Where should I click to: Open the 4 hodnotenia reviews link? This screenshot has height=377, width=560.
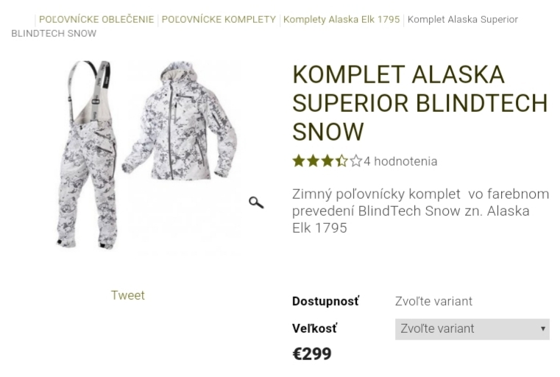(x=400, y=161)
